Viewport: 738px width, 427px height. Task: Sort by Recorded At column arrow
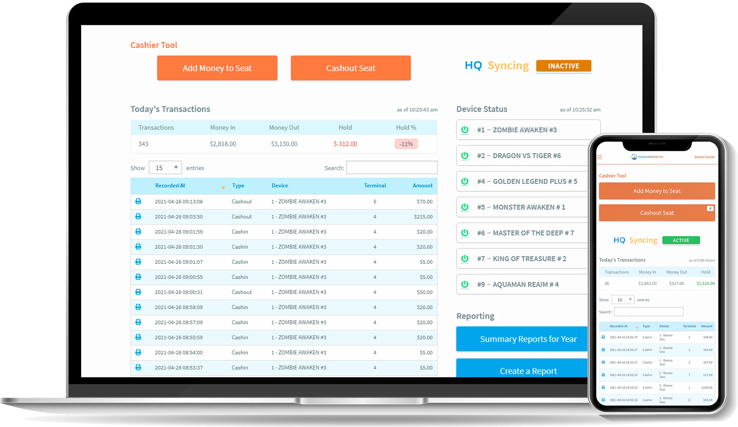[x=223, y=188]
